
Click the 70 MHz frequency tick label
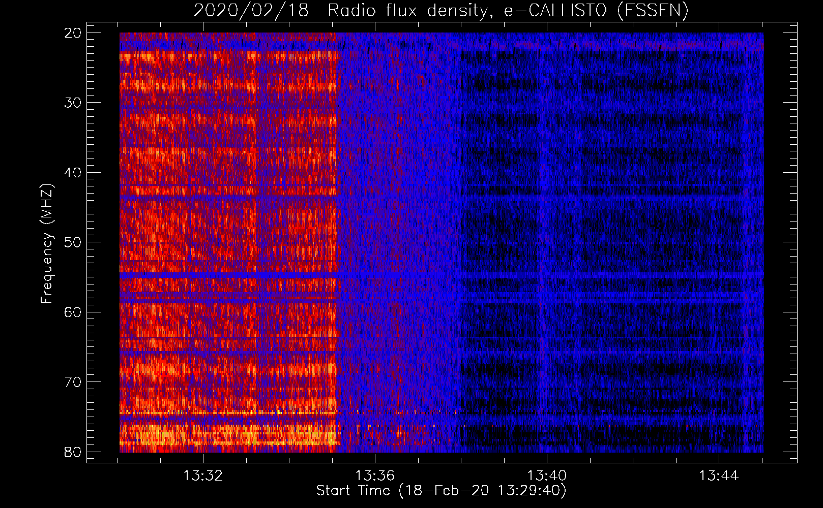tap(73, 382)
